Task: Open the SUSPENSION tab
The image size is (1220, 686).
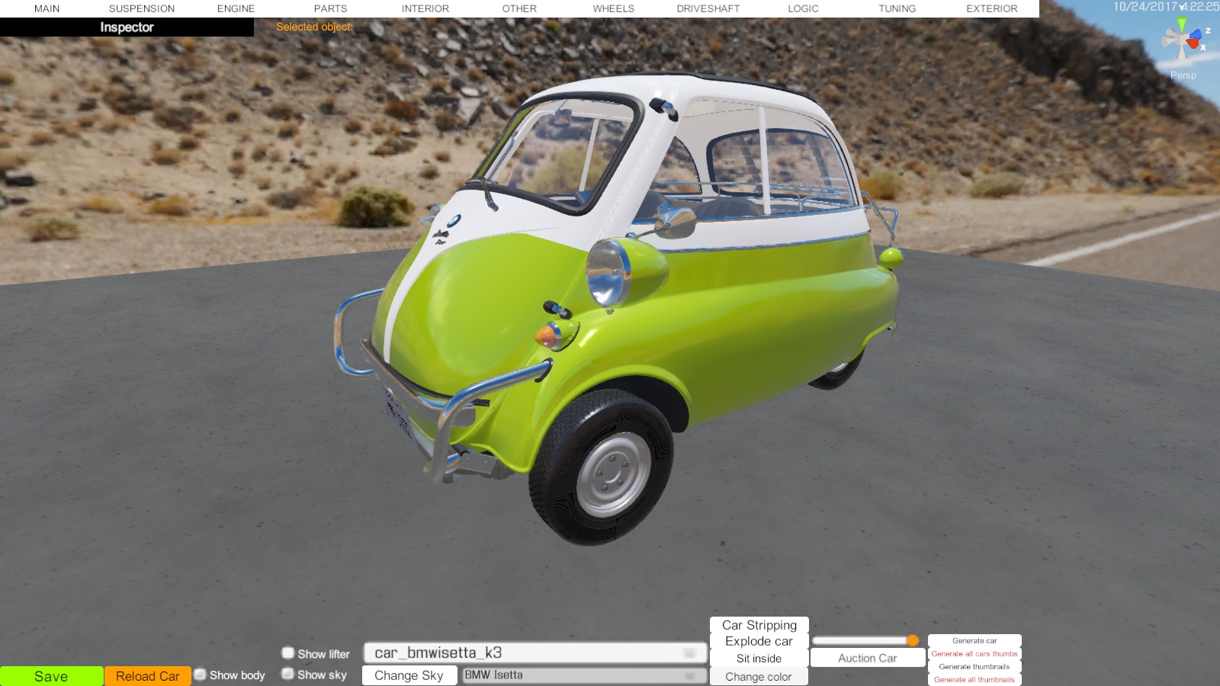Action: click(142, 8)
